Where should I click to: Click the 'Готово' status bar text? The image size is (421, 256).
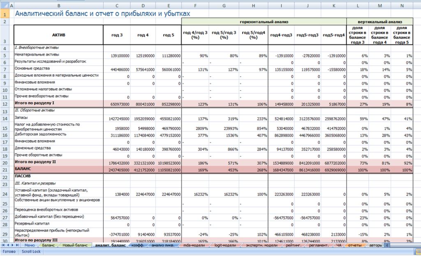tap(9, 251)
